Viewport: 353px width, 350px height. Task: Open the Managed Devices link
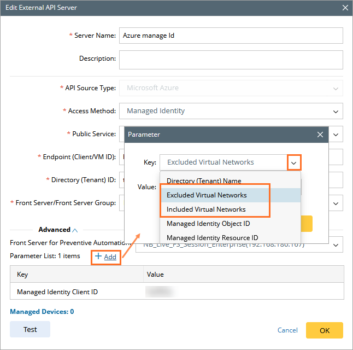(42, 312)
